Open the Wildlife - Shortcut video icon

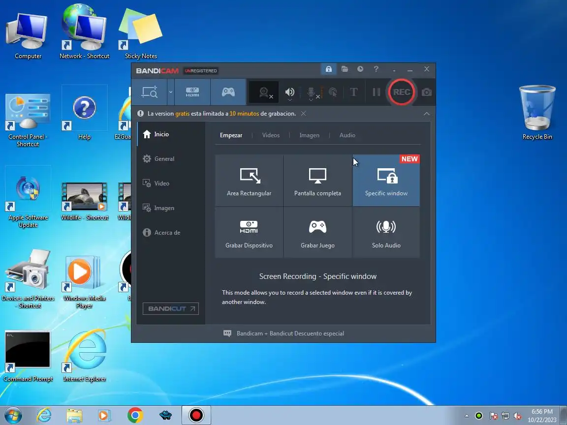84,201
